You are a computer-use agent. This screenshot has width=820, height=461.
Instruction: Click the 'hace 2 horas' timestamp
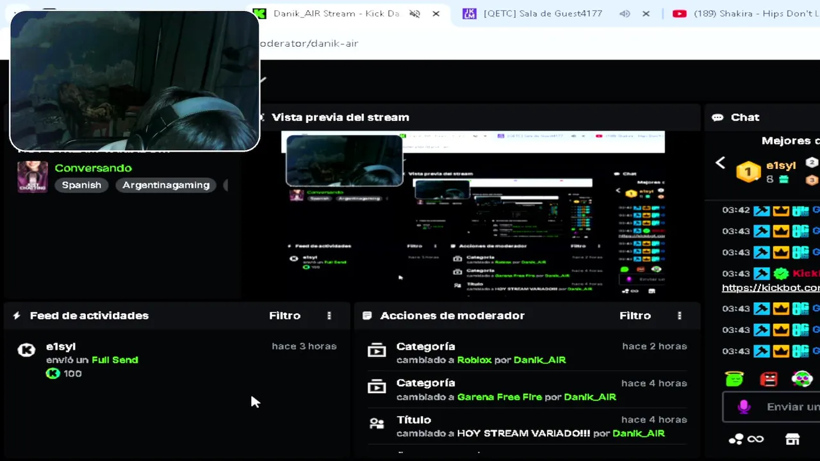click(x=654, y=346)
